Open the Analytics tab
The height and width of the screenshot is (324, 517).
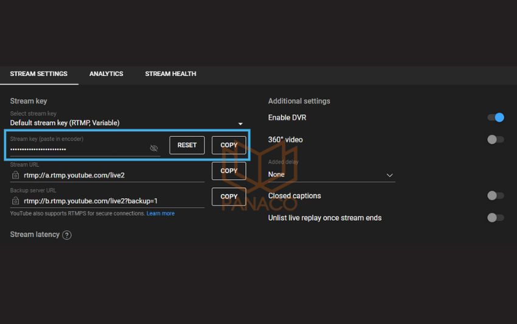pos(106,74)
